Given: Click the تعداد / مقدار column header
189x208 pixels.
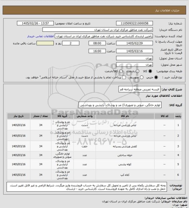Looking at the screenshot, I should [40, 116].
